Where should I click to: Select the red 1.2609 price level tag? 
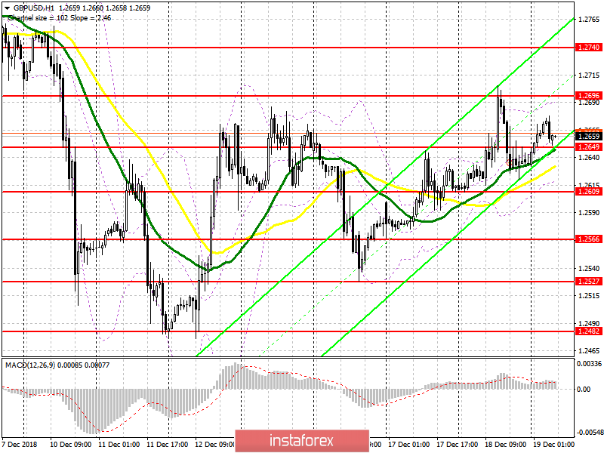pyautogui.click(x=589, y=192)
